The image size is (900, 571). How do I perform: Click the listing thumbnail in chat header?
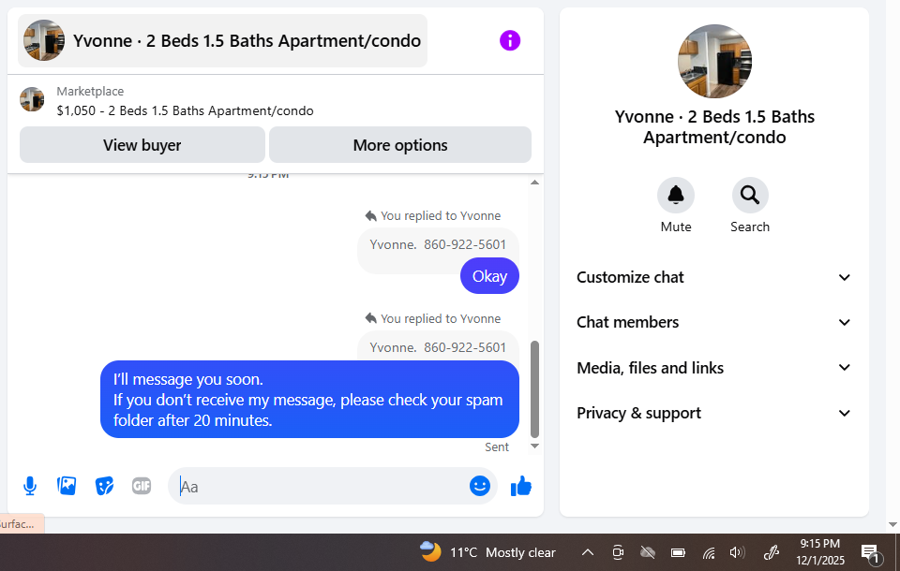pyautogui.click(x=44, y=40)
